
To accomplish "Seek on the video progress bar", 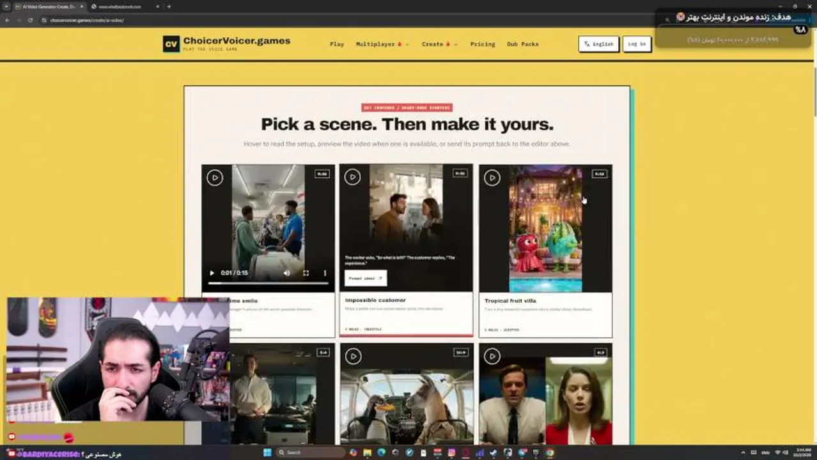I will [268, 283].
